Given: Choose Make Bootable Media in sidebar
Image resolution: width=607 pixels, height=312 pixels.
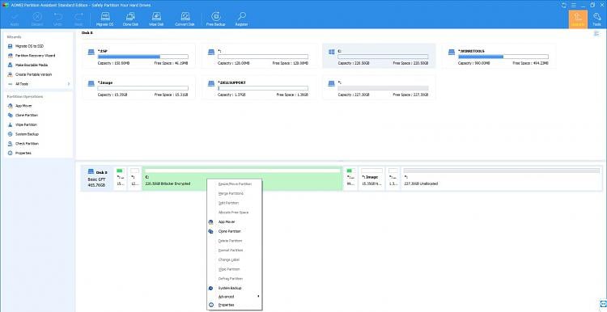Looking at the screenshot, I should tap(32, 65).
